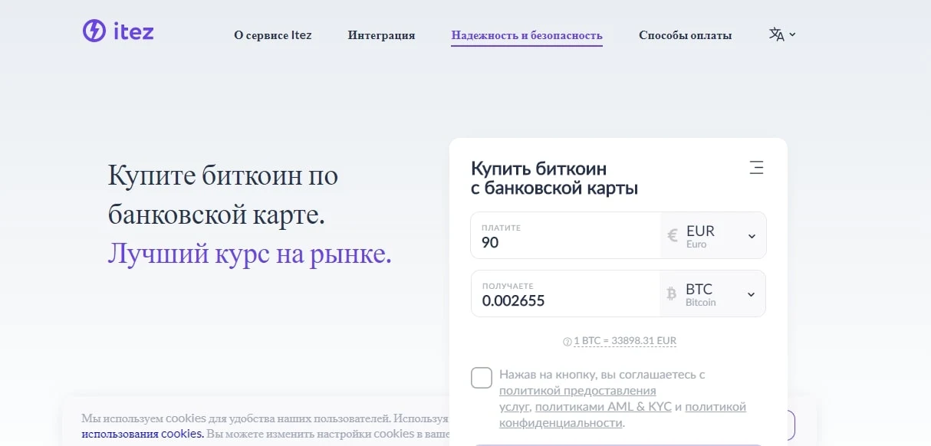The width and height of the screenshot is (931, 446).
Task: Click the itez lightning logo icon
Action: [94, 31]
